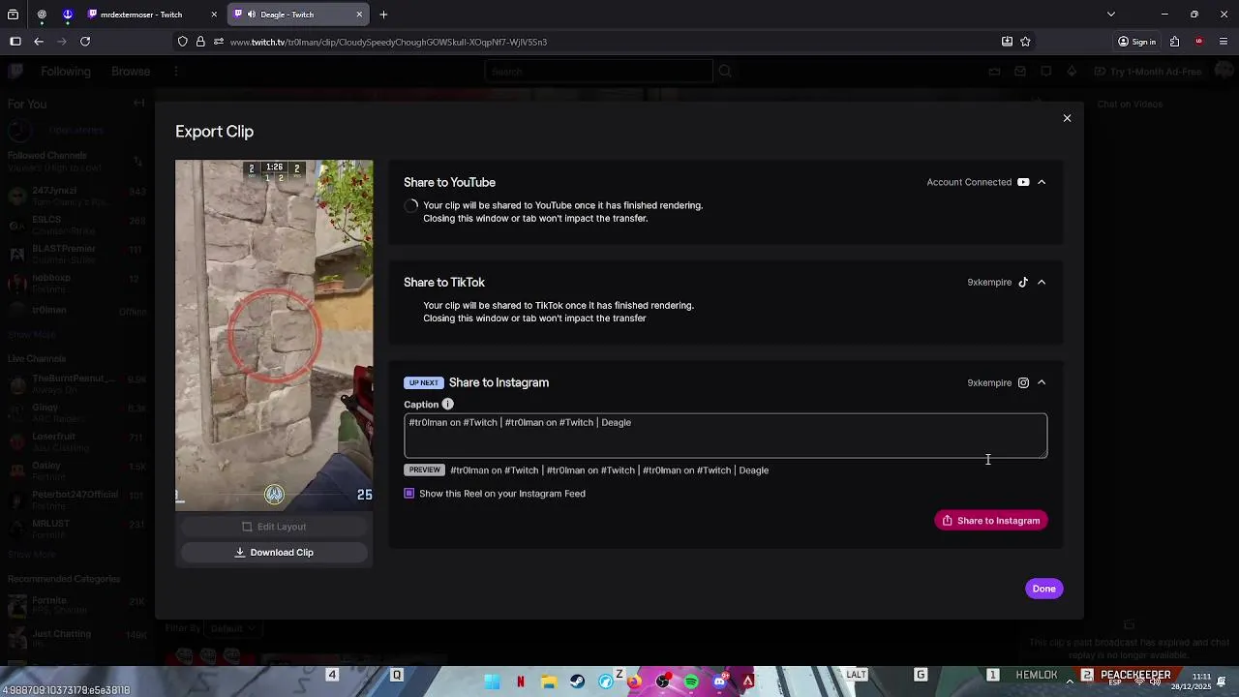This screenshot has width=1239, height=697.
Task: Toggle the browser sidebar button
Action: point(15,42)
